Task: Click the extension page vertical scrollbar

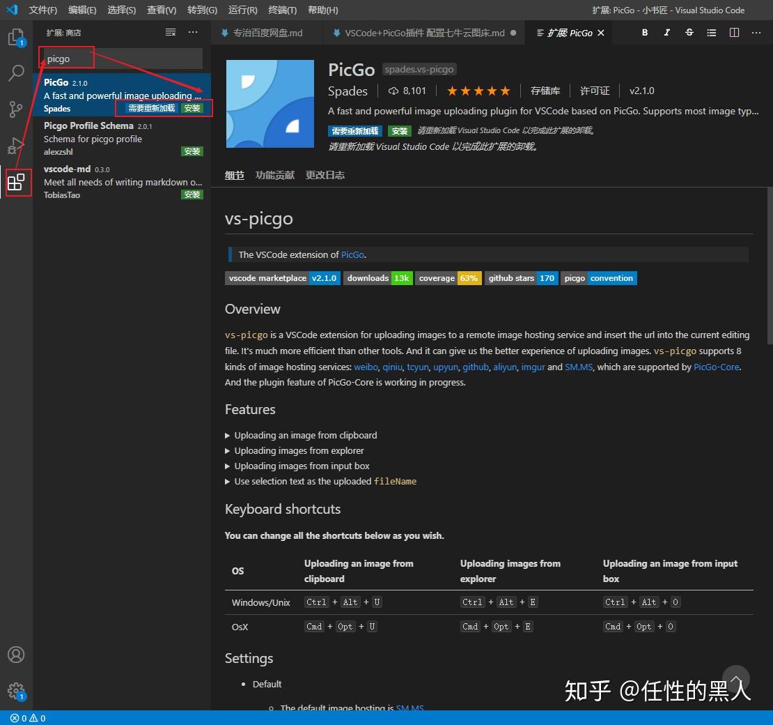Action: [x=770, y=266]
